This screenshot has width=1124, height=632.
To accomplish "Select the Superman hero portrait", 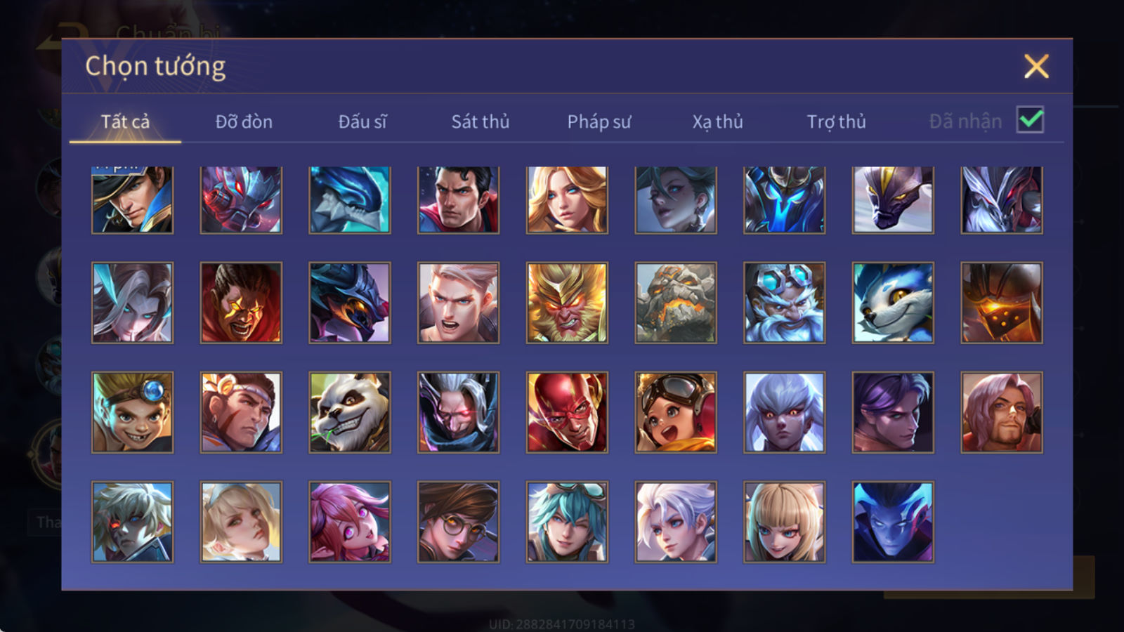I will point(458,199).
